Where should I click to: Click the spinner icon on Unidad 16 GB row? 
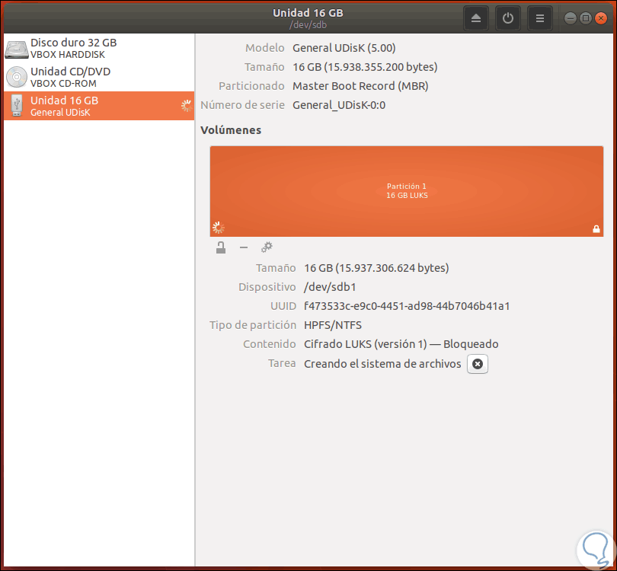click(x=186, y=105)
